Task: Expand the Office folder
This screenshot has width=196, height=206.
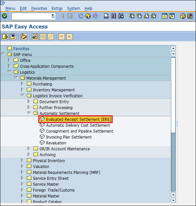Action: click(x=9, y=60)
